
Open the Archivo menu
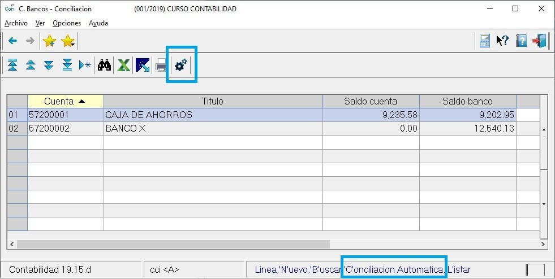click(x=16, y=23)
